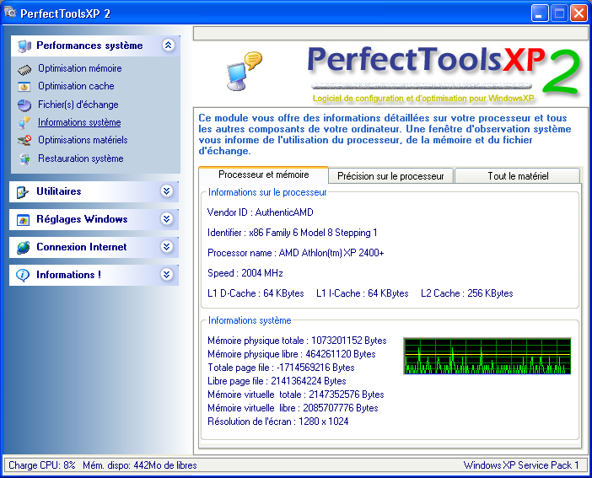Click the Connexion Internet header label
592x478 pixels.
82,247
